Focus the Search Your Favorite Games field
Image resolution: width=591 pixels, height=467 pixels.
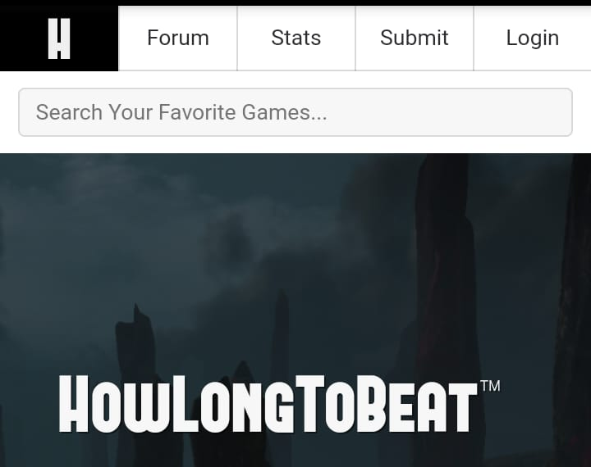(x=295, y=112)
